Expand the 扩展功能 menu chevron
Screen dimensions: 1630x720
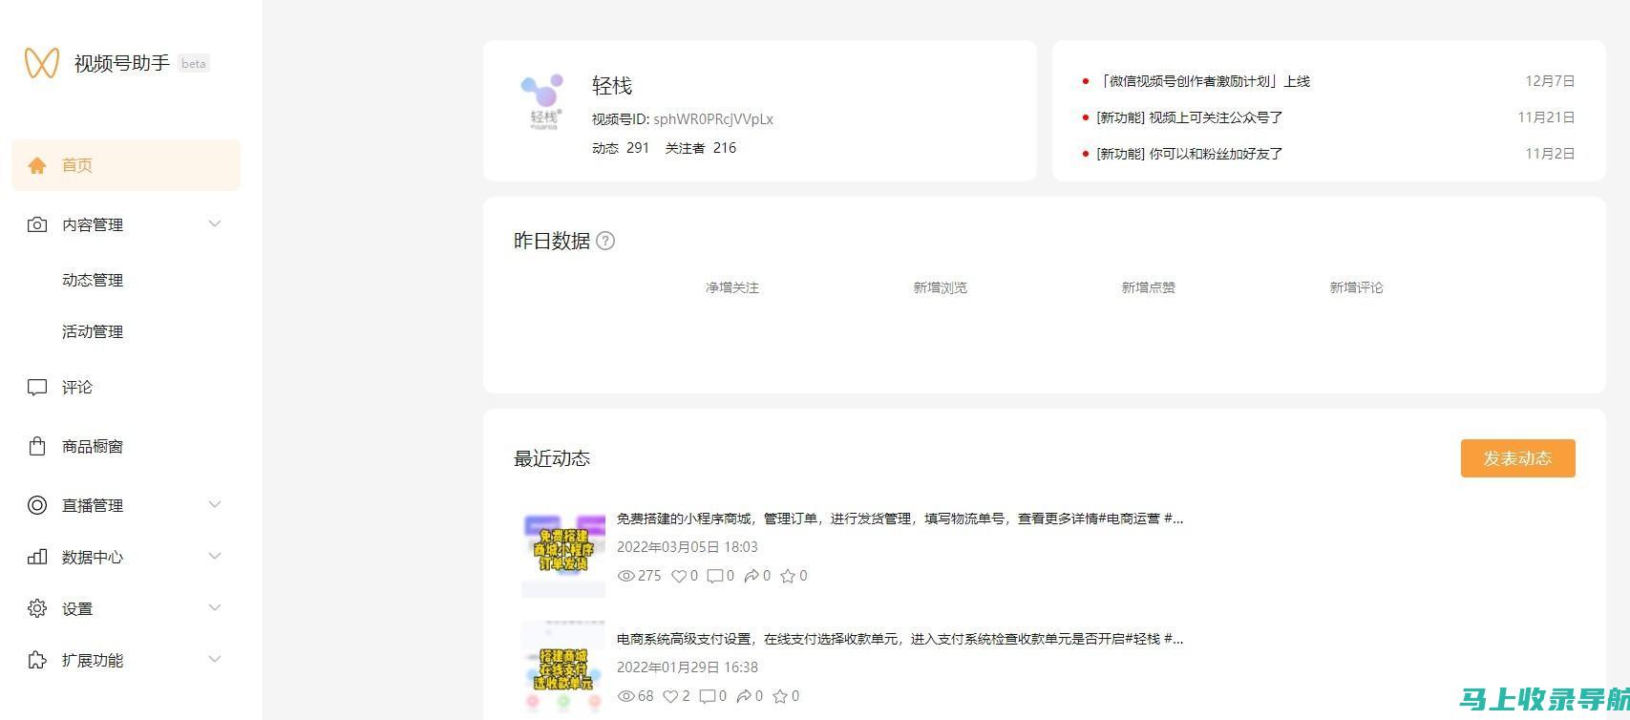click(215, 659)
